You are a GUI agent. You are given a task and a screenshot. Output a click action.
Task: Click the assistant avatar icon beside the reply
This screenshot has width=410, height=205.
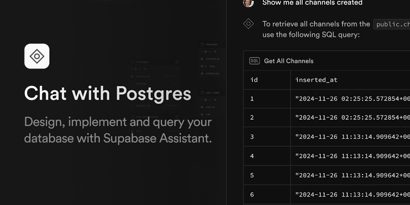(x=248, y=24)
